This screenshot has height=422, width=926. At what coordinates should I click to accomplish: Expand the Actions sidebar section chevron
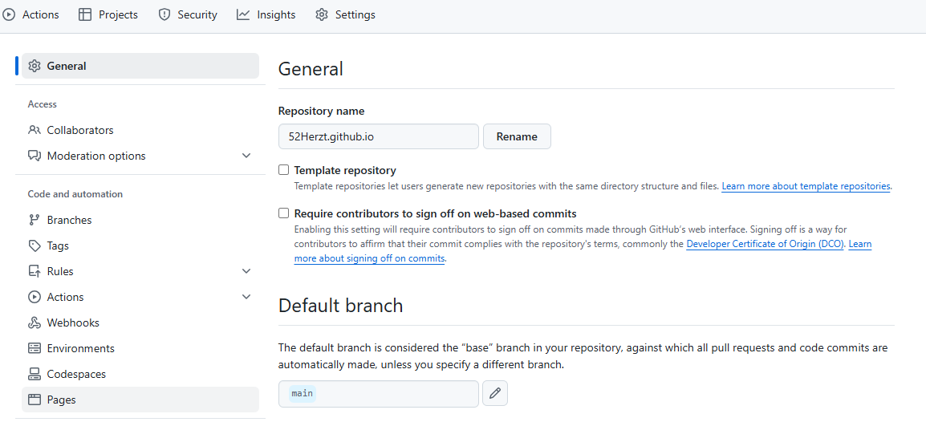246,297
